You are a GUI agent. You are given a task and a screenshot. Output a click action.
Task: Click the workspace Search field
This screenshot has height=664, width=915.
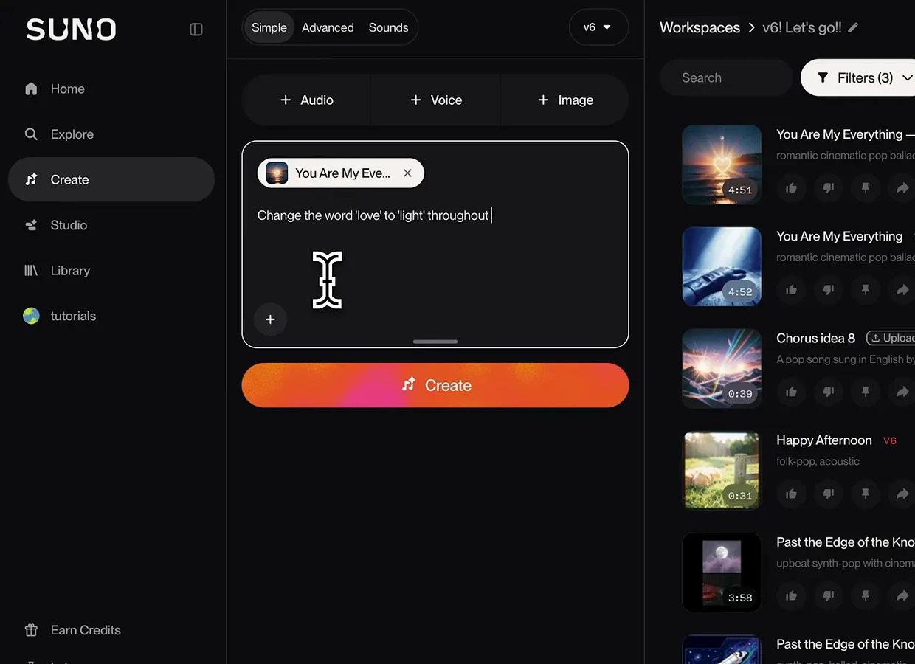[x=726, y=77]
